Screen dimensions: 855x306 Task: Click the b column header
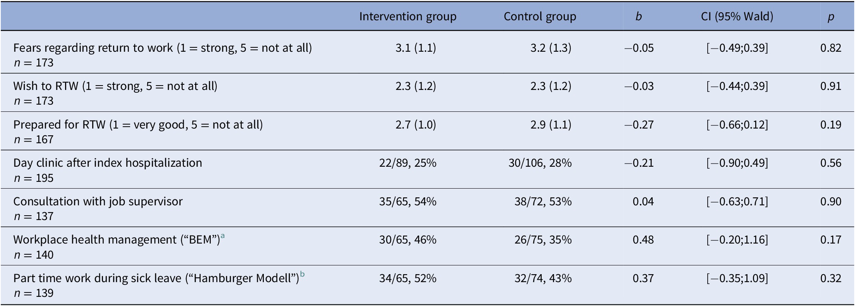638,16
